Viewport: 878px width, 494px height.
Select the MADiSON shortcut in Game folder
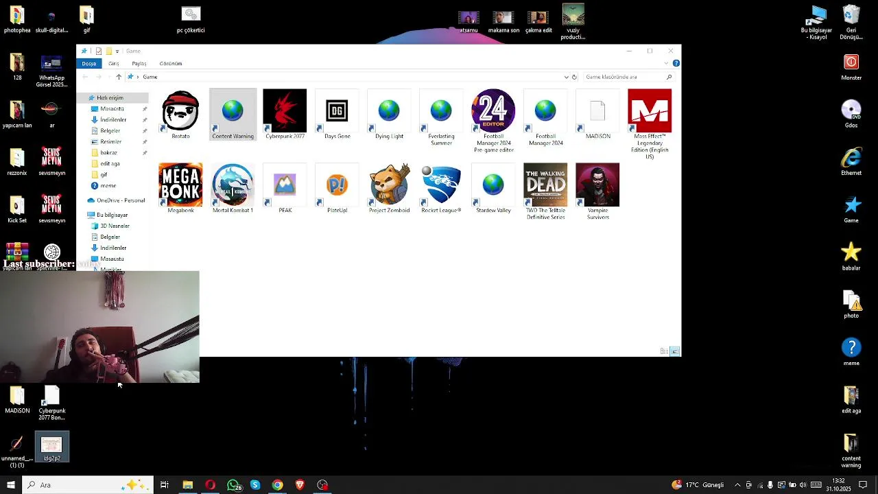coord(597,115)
